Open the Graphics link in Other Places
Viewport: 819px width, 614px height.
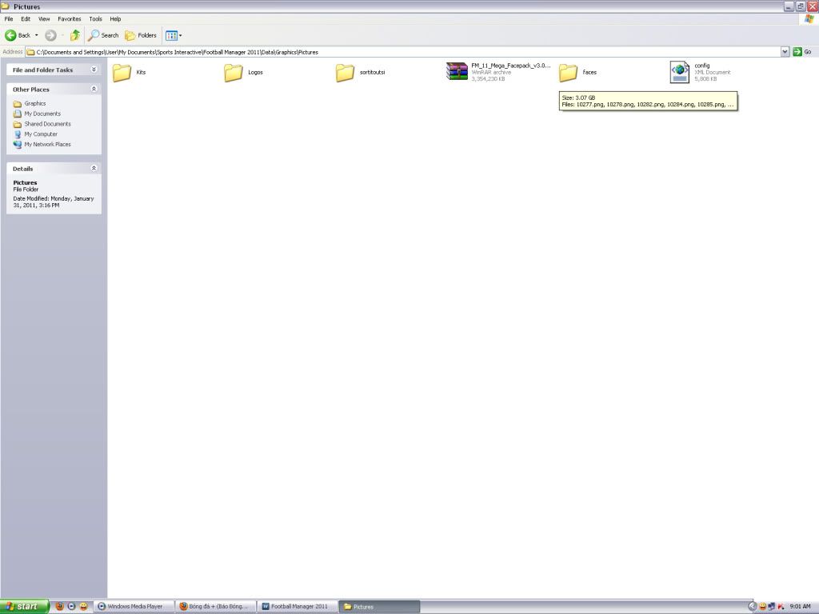35,103
